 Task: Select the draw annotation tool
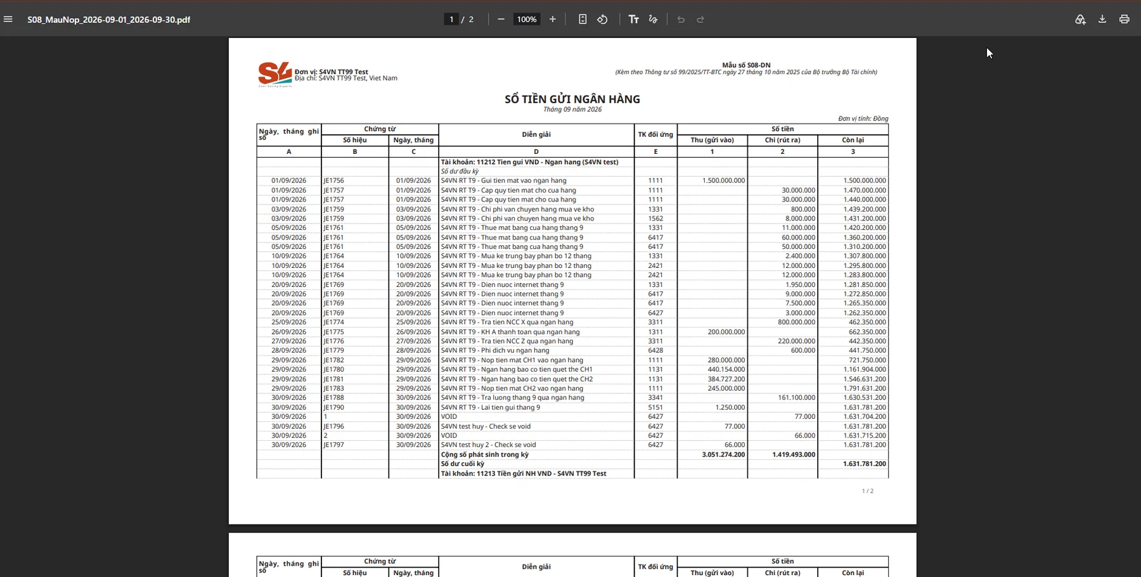coord(653,20)
